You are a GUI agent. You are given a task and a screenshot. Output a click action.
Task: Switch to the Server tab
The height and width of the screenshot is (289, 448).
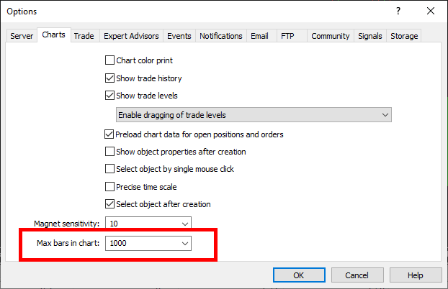click(x=22, y=36)
